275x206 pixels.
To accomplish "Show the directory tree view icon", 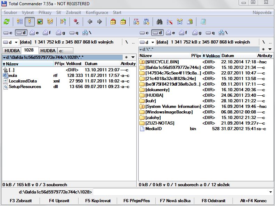I will tap(50, 22).
